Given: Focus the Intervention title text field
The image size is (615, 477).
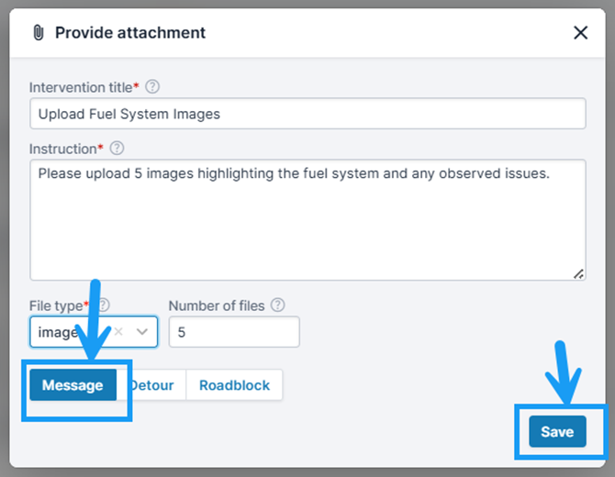Looking at the screenshot, I should point(307,114).
